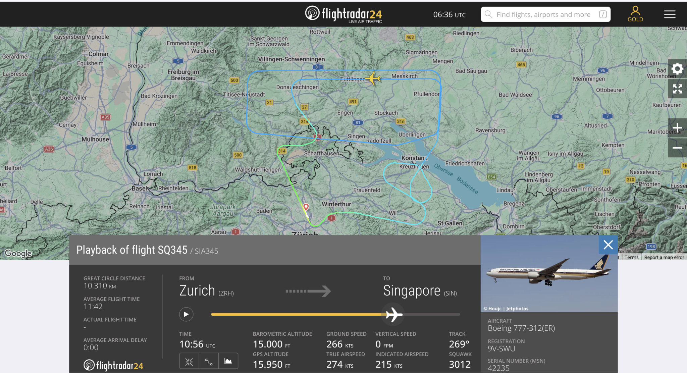Open the map Terms link
This screenshot has width=687, height=373.
(x=631, y=257)
